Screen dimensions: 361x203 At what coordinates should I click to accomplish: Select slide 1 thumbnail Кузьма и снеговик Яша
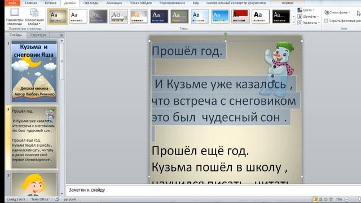[x=34, y=72]
